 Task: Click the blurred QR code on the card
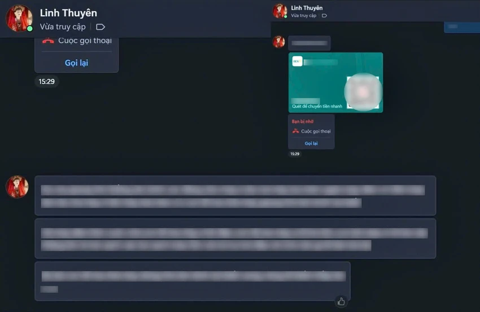pyautogui.click(x=363, y=92)
